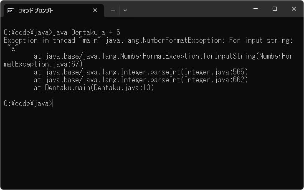Screen dimensions: 304x190
Task: Close the コマンド プロンプト tab
Action: 95,10
